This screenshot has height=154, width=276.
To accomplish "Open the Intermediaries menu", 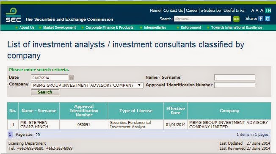I will (155, 27).
